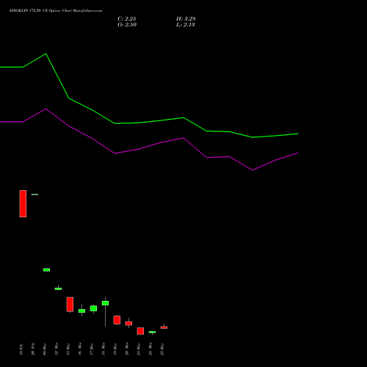Click the 20 Mar date label
Image resolution: width=367 pixels, height=367 pixels.
pyautogui.click(x=127, y=349)
